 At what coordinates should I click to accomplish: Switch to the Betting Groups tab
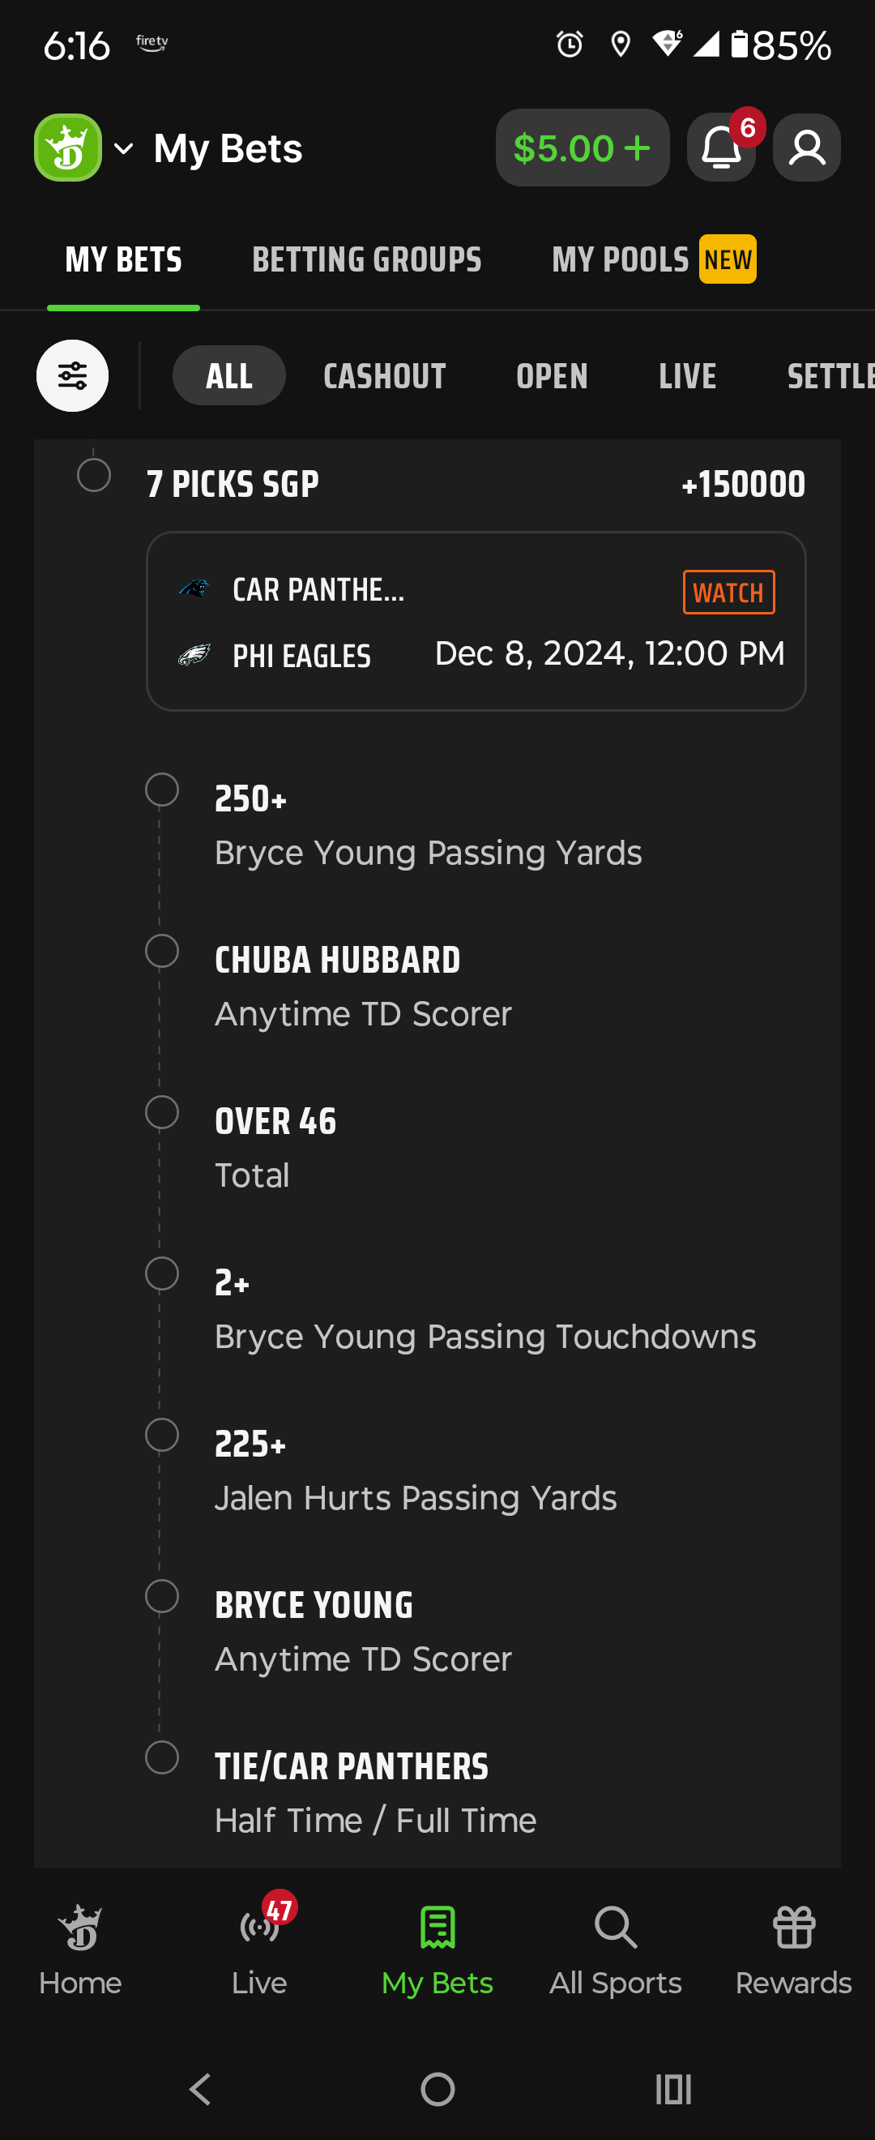[x=367, y=260]
